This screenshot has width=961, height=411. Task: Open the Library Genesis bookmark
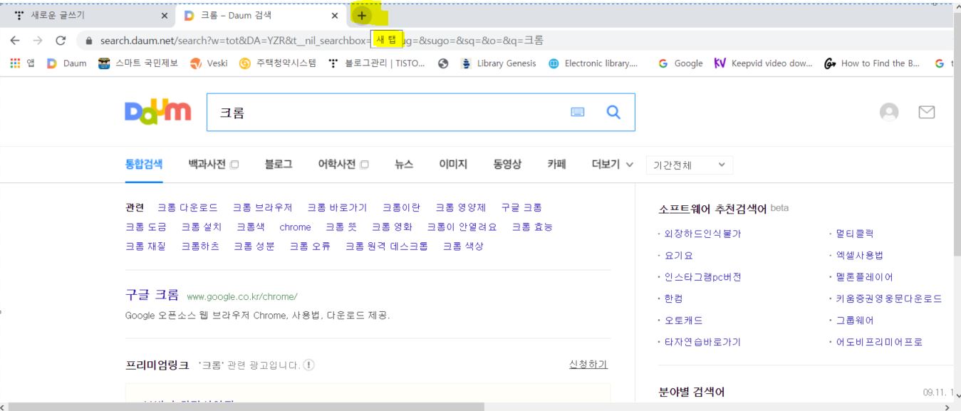point(498,63)
